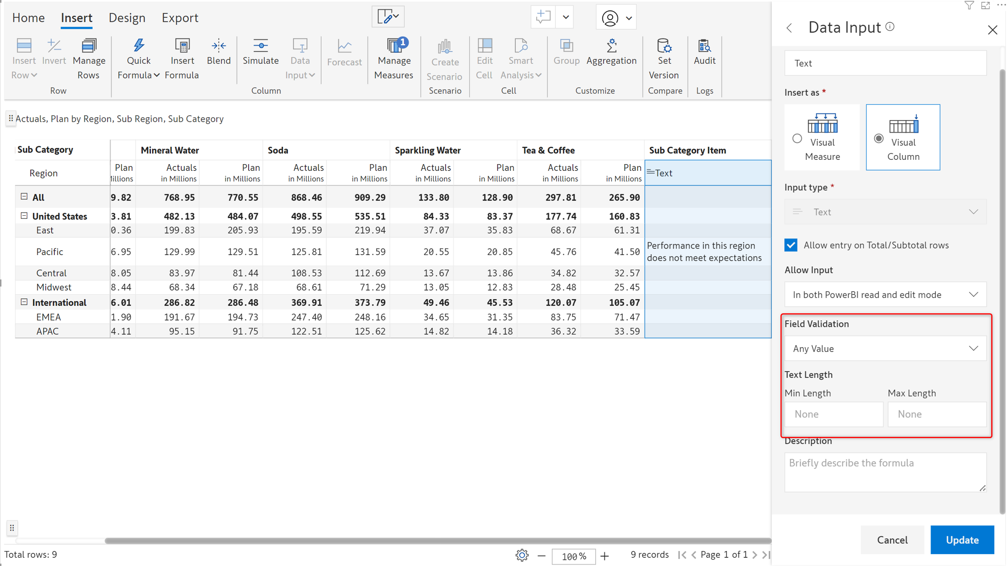Click the Aggregation icon
This screenshot has width=1007, height=566.
coord(611,46)
